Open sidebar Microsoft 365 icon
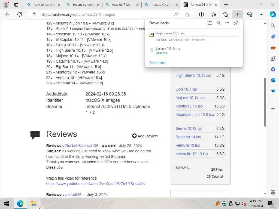This screenshot has height=209, width=279. coord(273,69)
